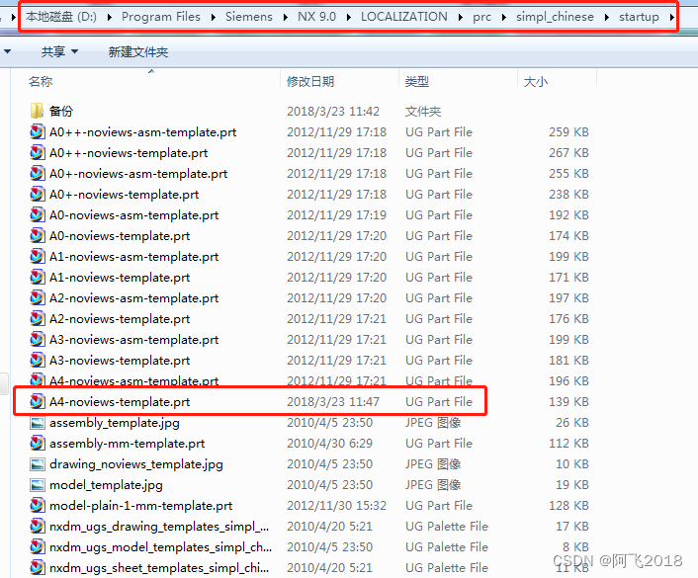698x578 pixels.
Task: Click icon of A0++-noviews-template.prt
Action: click(37, 152)
